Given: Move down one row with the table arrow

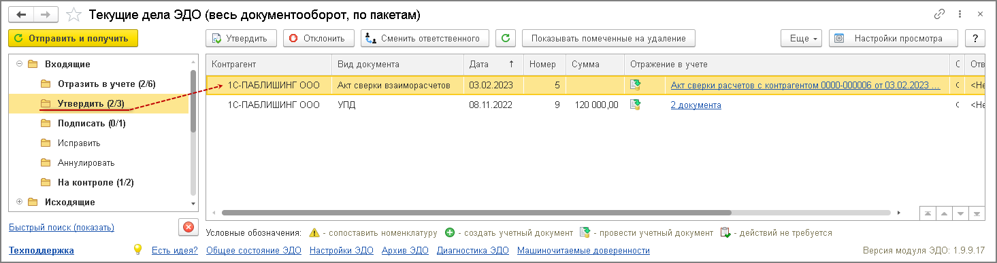Looking at the screenshot, I should [x=960, y=213].
